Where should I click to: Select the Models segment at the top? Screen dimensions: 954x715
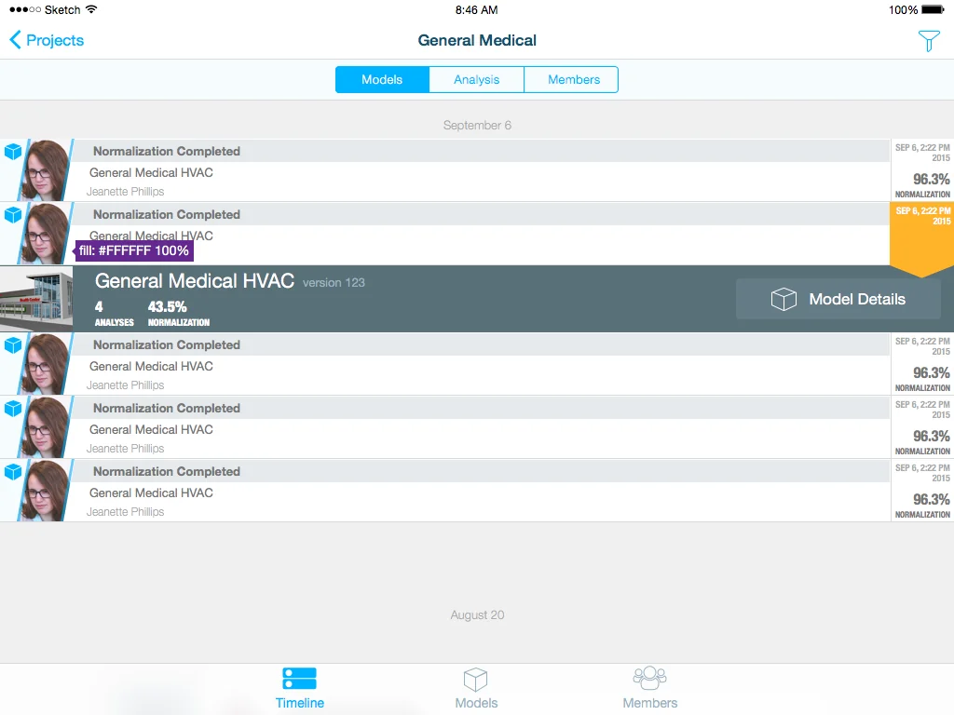click(382, 80)
